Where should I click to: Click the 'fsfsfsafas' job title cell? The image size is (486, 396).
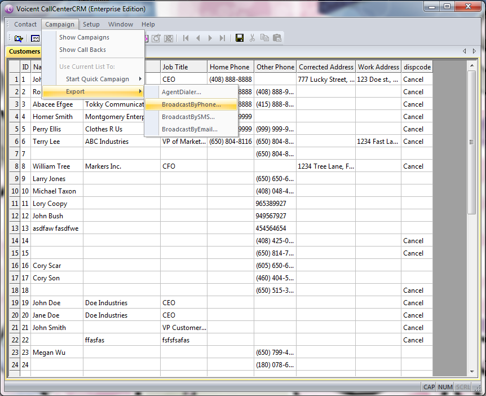pyautogui.click(x=184, y=340)
